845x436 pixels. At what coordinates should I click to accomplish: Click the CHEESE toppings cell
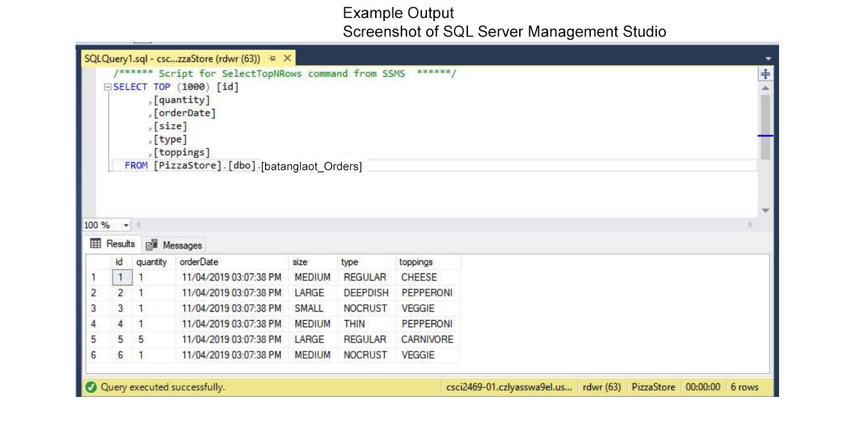(x=428, y=277)
